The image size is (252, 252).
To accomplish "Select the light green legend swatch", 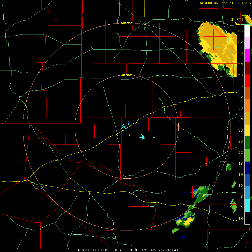I will coord(247,155).
